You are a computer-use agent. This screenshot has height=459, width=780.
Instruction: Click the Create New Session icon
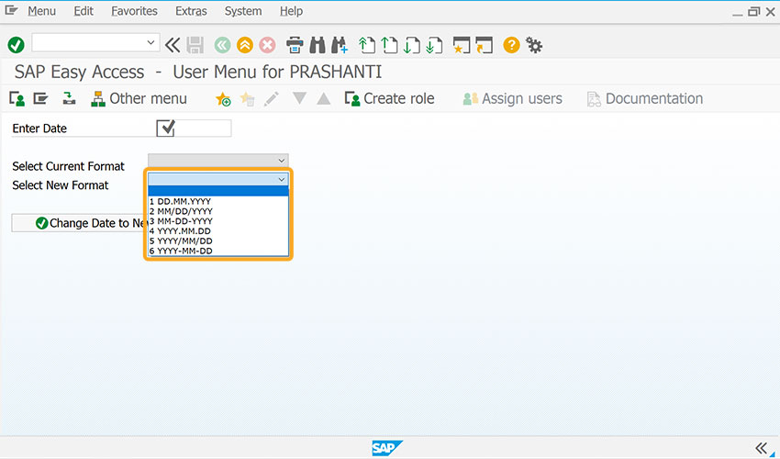click(462, 45)
